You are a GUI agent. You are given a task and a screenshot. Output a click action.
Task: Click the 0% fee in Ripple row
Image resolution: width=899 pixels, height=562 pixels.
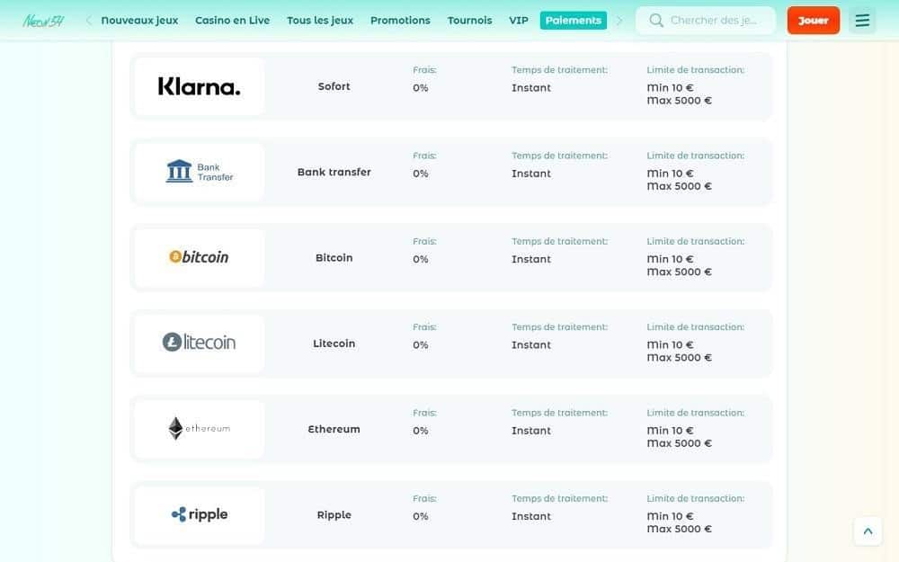(420, 516)
